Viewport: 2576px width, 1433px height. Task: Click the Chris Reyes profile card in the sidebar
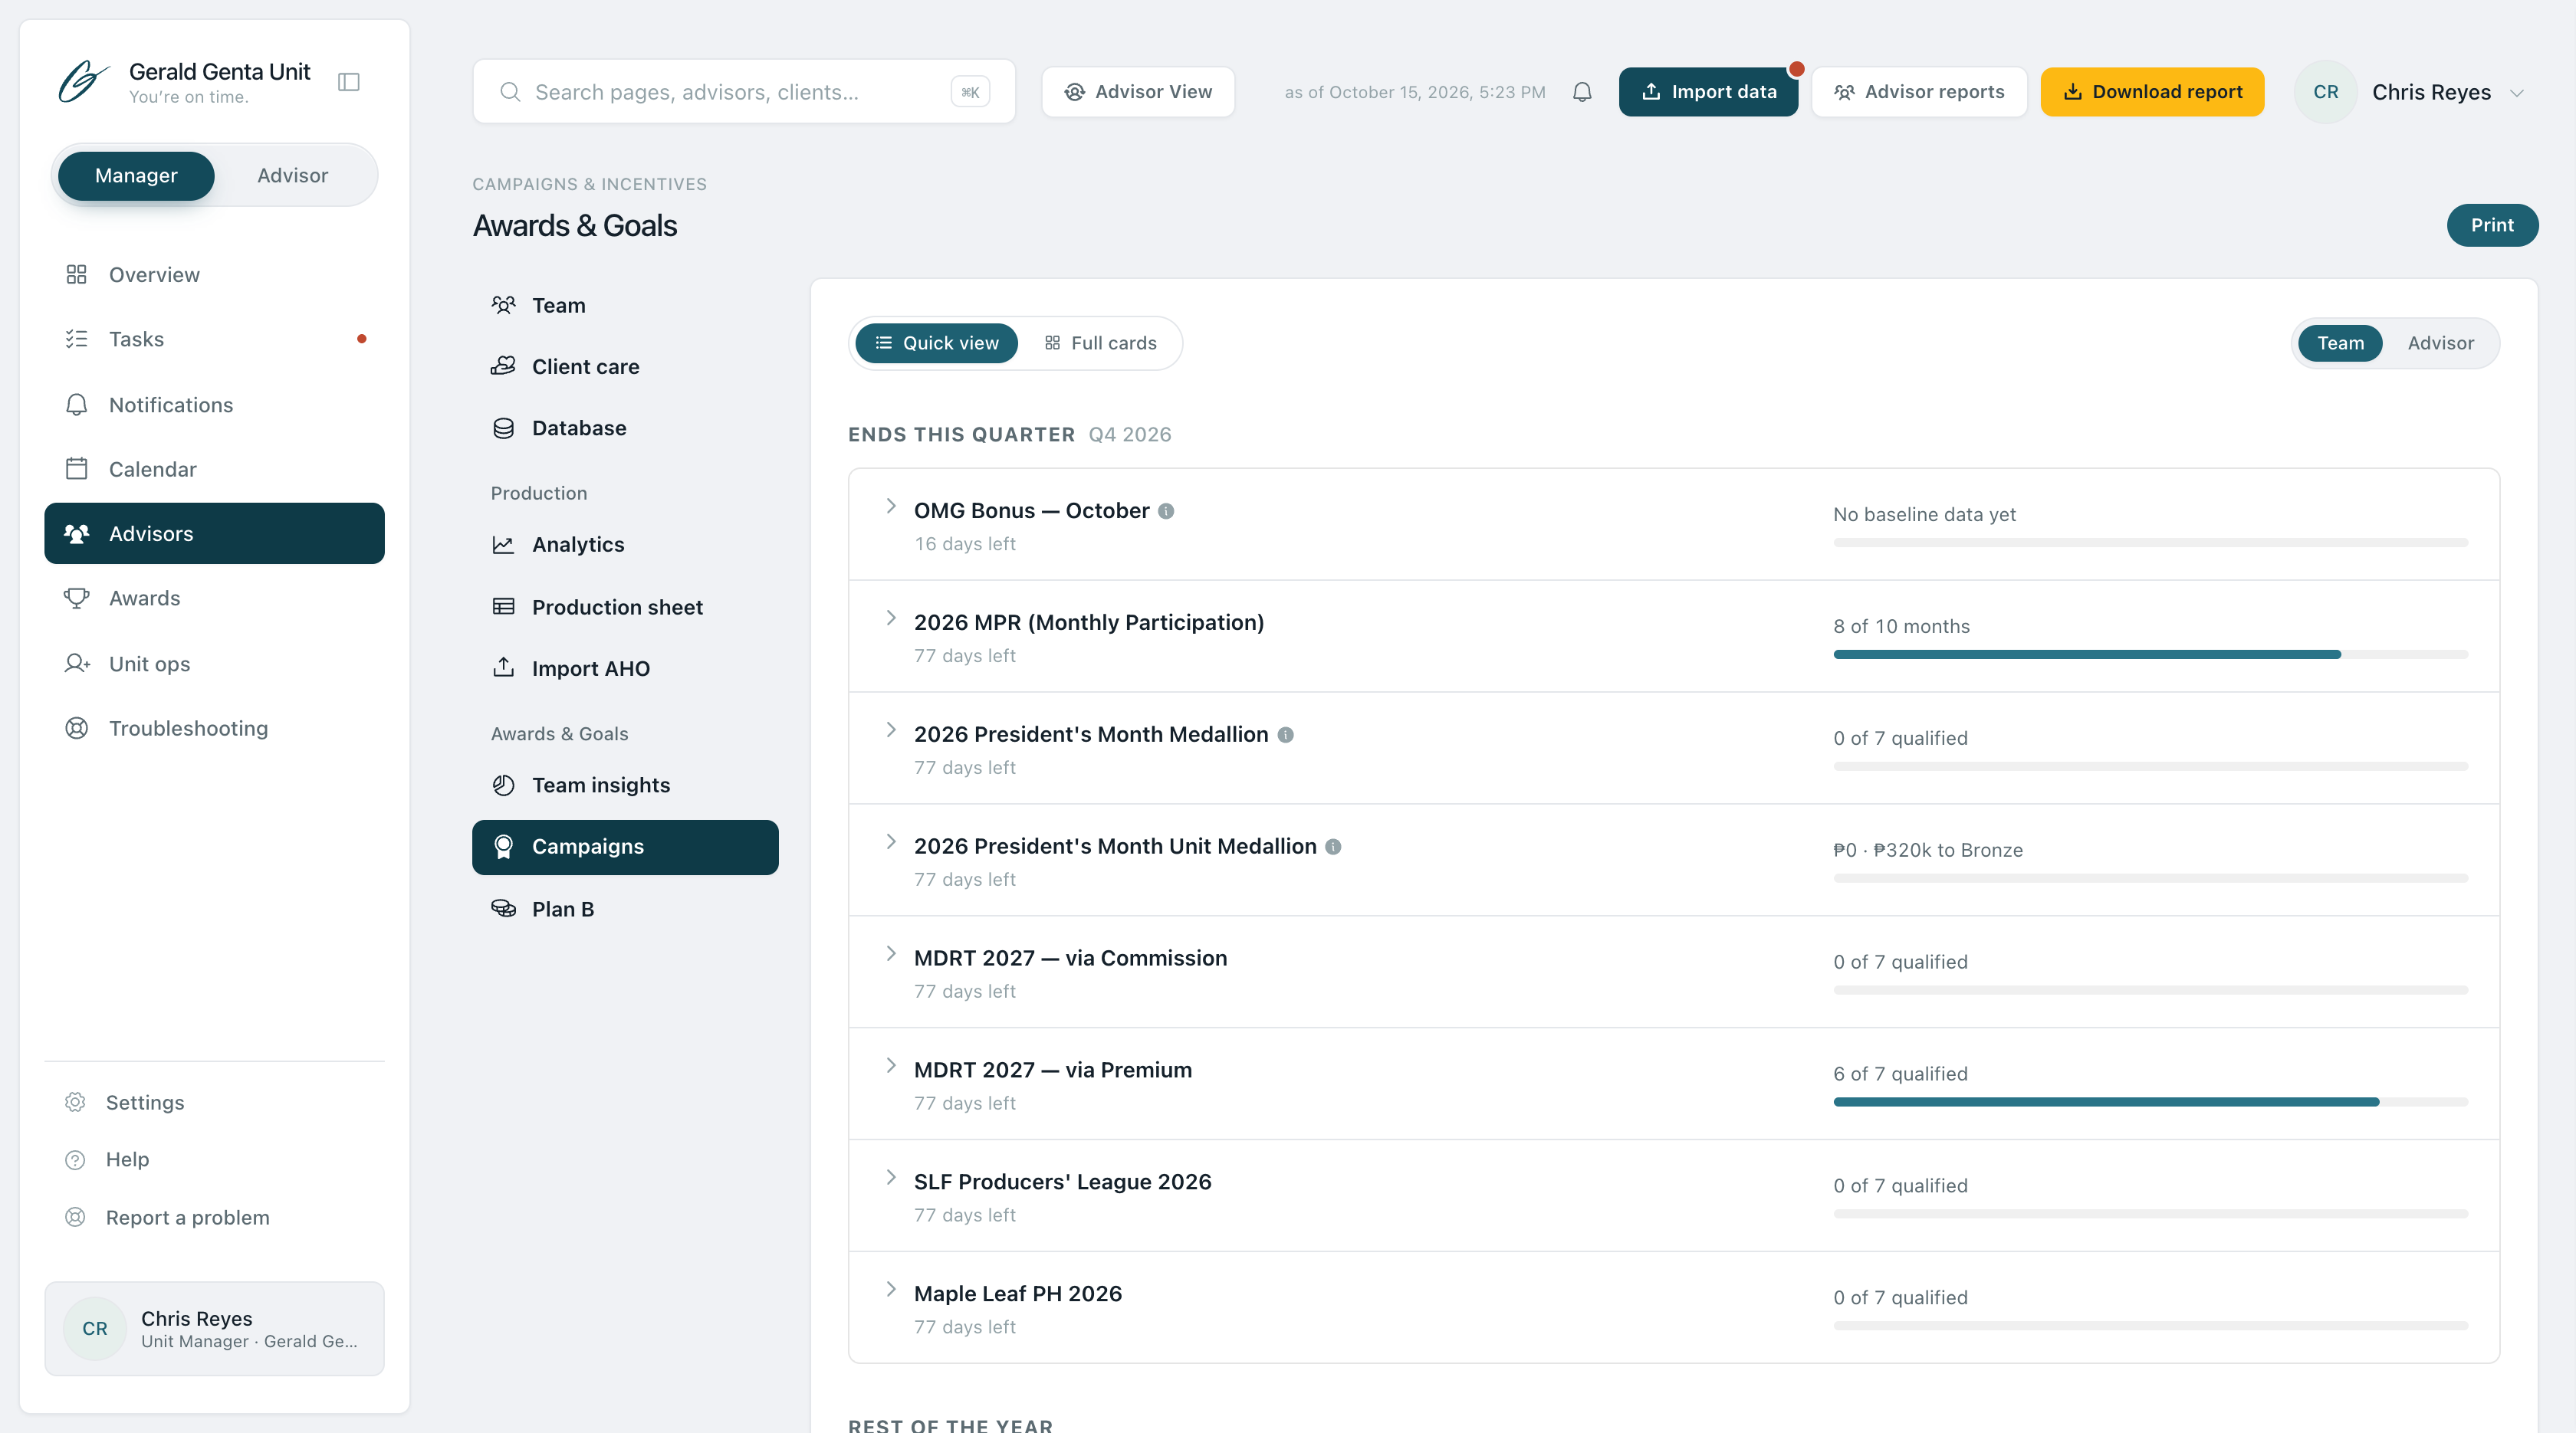point(214,1328)
